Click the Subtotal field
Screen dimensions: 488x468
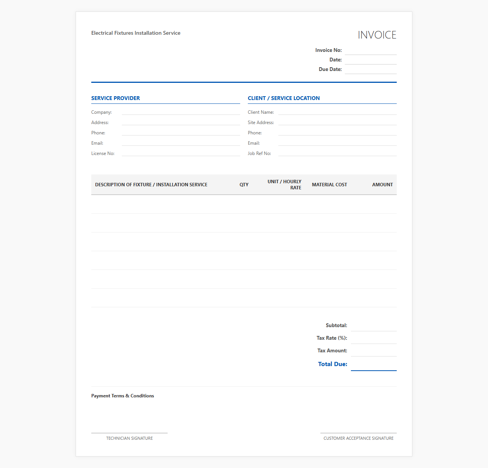[x=373, y=326]
